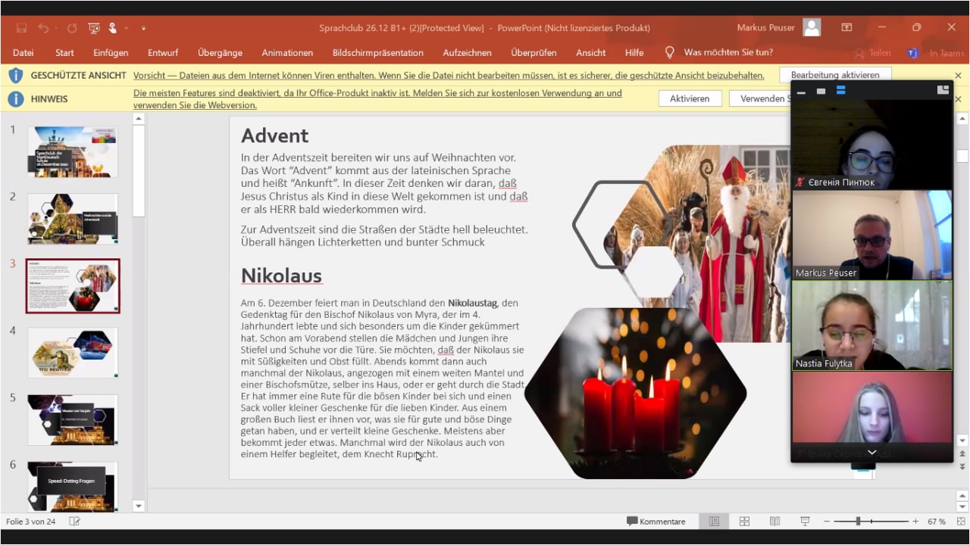Select slide 6 Speed-Dating Fragen thumbnail
970x545 pixels.
tap(73, 487)
